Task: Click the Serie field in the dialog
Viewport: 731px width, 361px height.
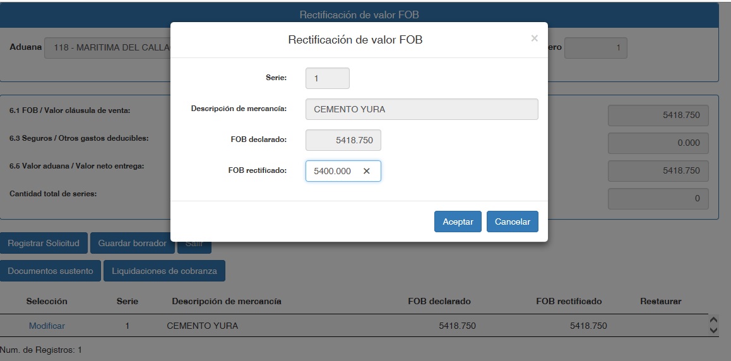Action: [327, 78]
